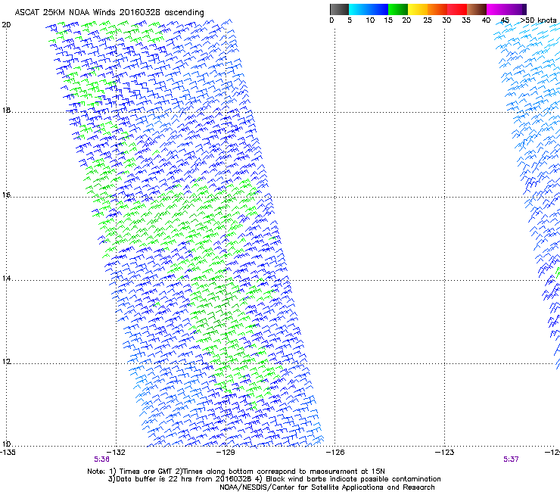Click the latitude axis label "14"

[x=6, y=279]
